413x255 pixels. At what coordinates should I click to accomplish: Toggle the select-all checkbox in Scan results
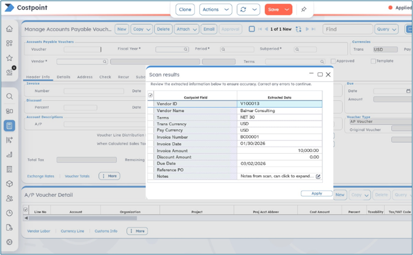151,95
